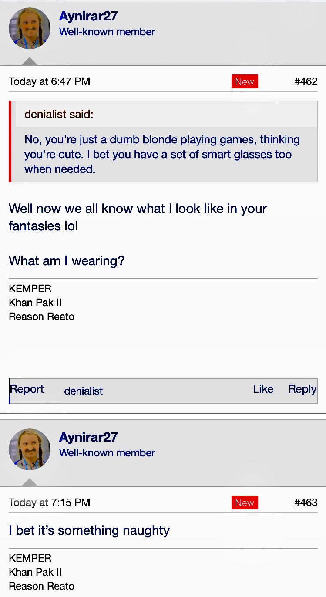The height and width of the screenshot is (597, 326).
Task: Click the 'denialist said:' quote header
Action: click(x=59, y=115)
